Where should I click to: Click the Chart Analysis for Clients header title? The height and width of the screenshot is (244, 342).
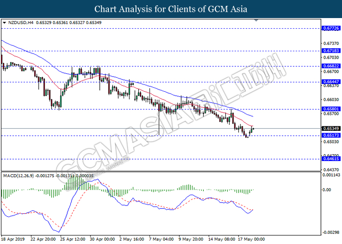[x=171, y=9]
